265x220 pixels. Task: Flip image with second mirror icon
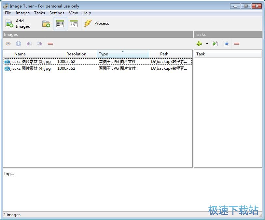(x=40, y=44)
